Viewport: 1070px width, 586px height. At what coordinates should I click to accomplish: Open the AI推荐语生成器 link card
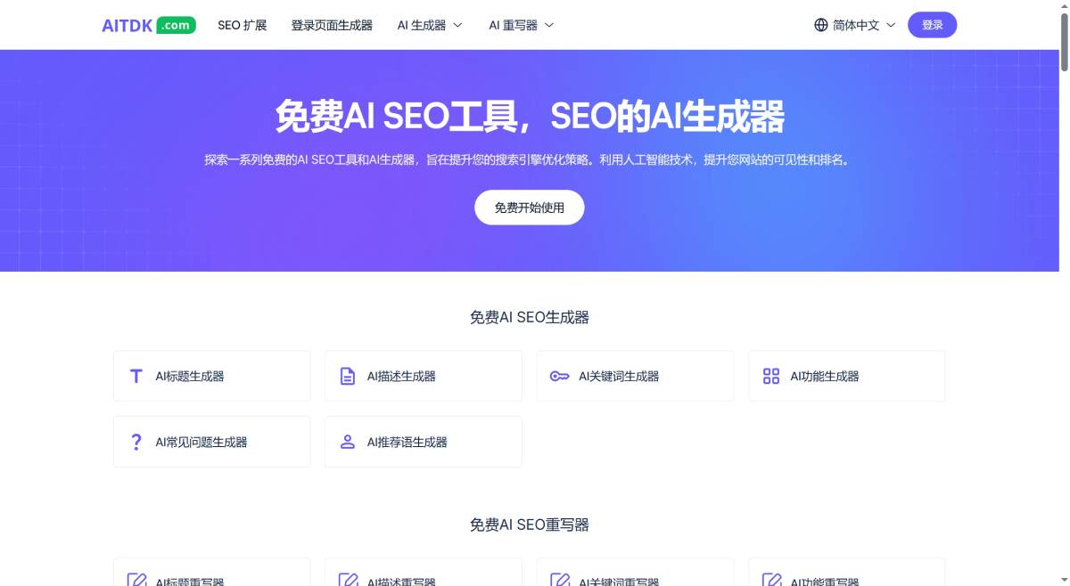(424, 442)
